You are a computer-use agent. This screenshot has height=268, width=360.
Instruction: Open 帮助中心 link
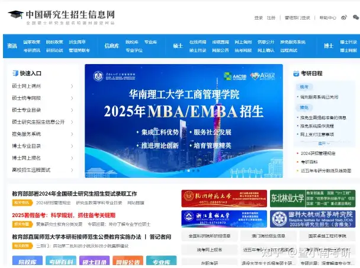click(x=328, y=18)
